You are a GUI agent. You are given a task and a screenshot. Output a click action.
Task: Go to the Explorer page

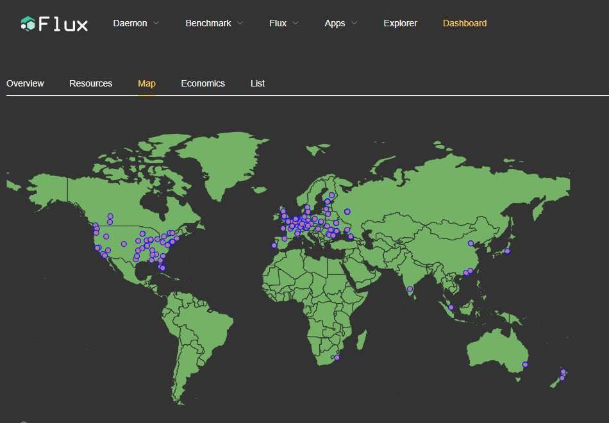[400, 23]
